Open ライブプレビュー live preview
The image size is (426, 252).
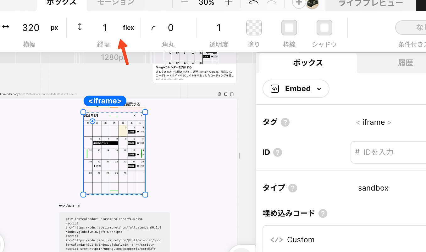click(370, 3)
